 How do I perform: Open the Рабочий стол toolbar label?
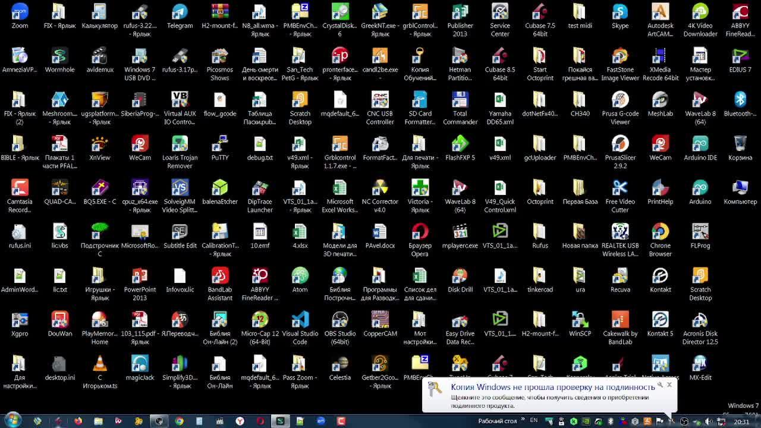click(498, 421)
